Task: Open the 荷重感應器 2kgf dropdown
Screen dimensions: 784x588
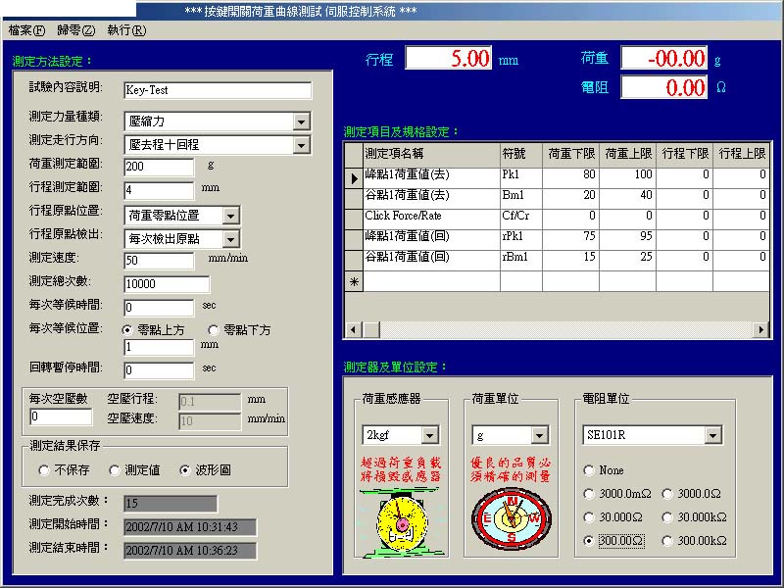Action: pos(429,435)
